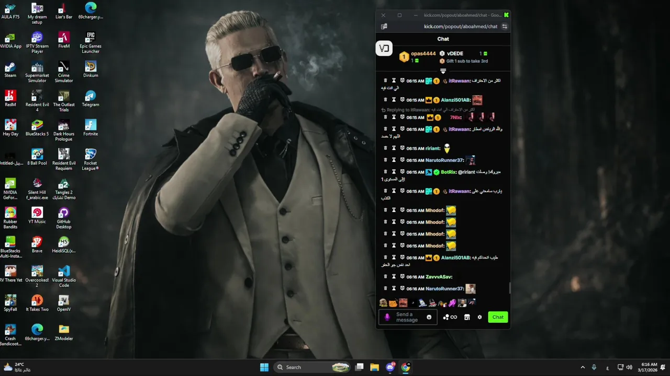Open FiveM desktop shortcut
Image resolution: width=670 pixels, height=376 pixels.
(64, 40)
